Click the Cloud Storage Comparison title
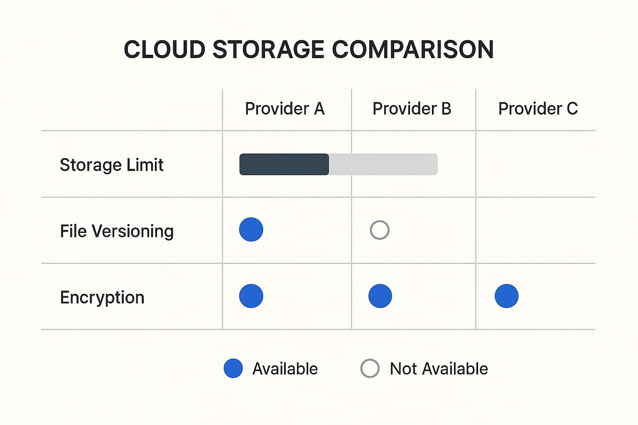The image size is (638, 425). click(309, 50)
